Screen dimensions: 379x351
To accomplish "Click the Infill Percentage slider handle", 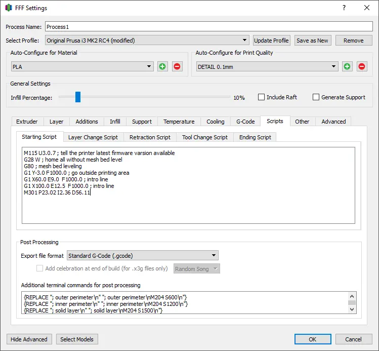I will [78, 97].
